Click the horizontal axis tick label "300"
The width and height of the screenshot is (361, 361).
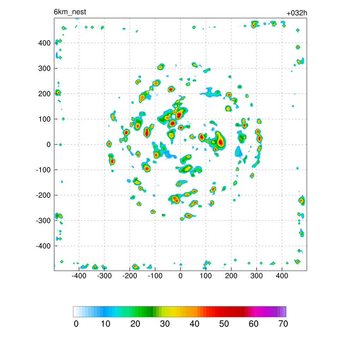257,276
